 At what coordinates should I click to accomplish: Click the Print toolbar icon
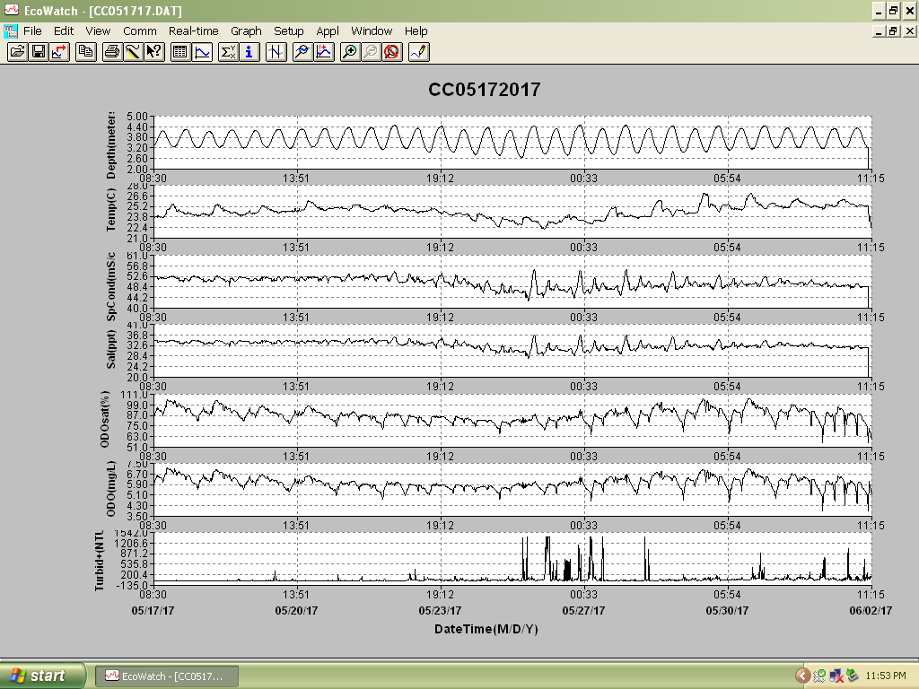[x=112, y=52]
